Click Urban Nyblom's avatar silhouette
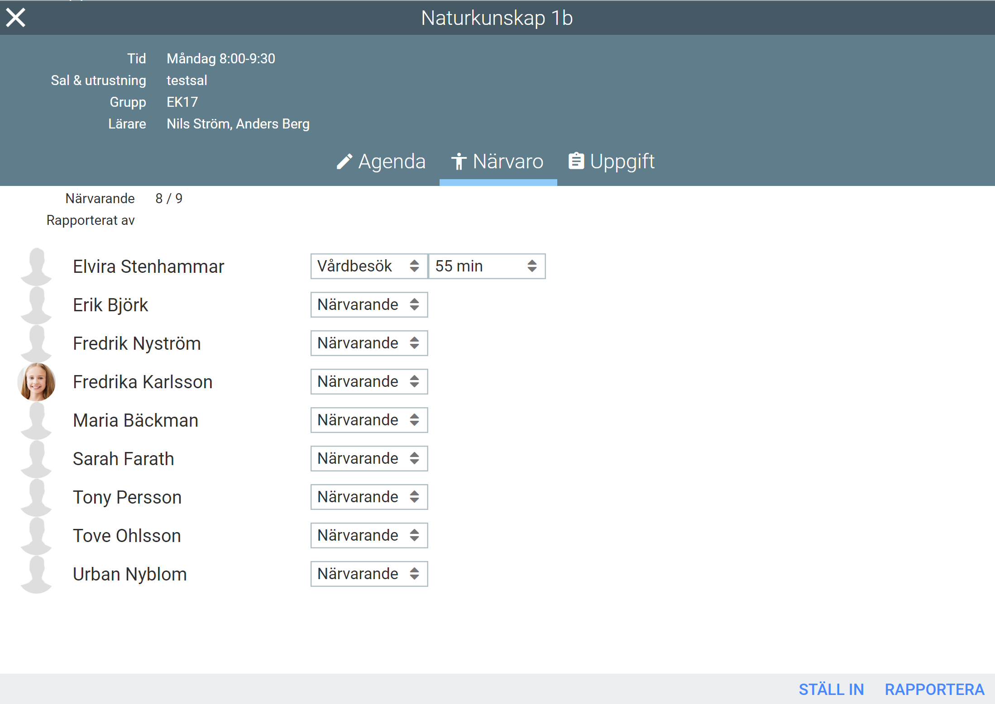 point(37,574)
